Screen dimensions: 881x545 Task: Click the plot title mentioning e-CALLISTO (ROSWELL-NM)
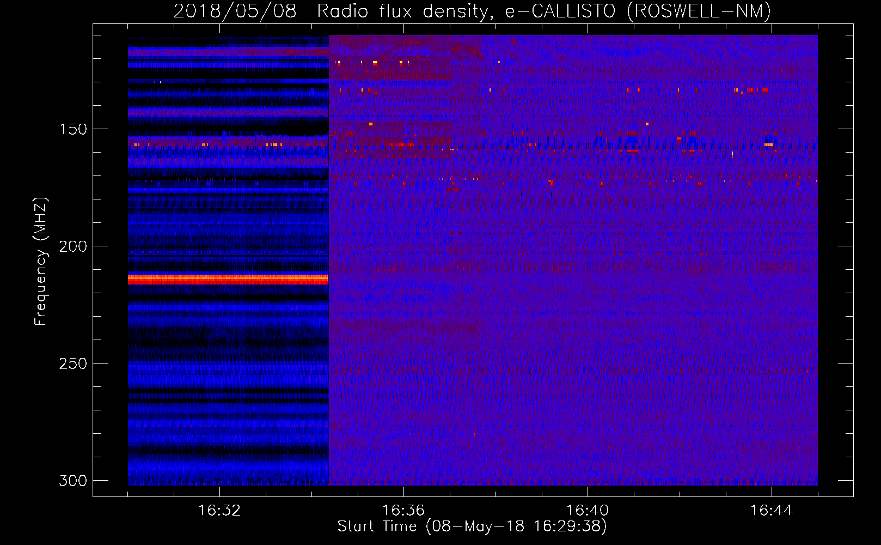click(472, 11)
